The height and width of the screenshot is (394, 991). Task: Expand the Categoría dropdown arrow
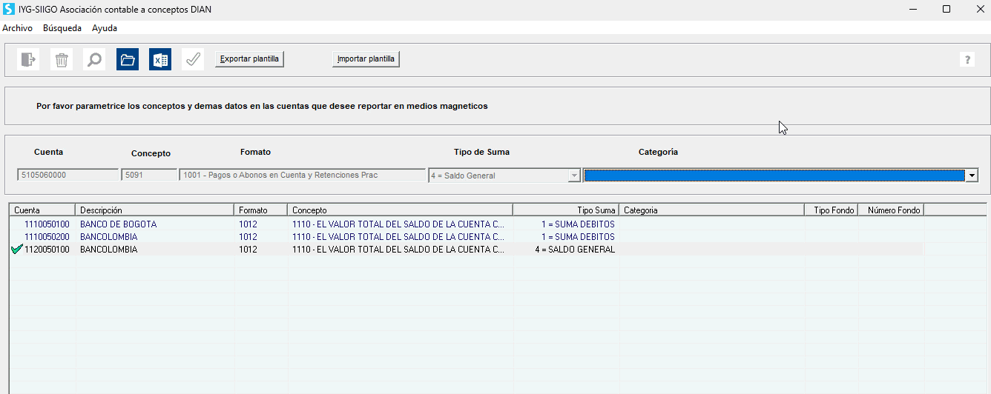coord(972,176)
